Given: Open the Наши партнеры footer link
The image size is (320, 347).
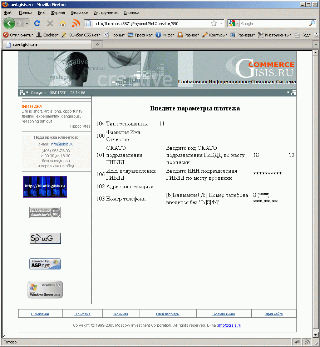Looking at the screenshot, I should pyautogui.click(x=168, y=314).
